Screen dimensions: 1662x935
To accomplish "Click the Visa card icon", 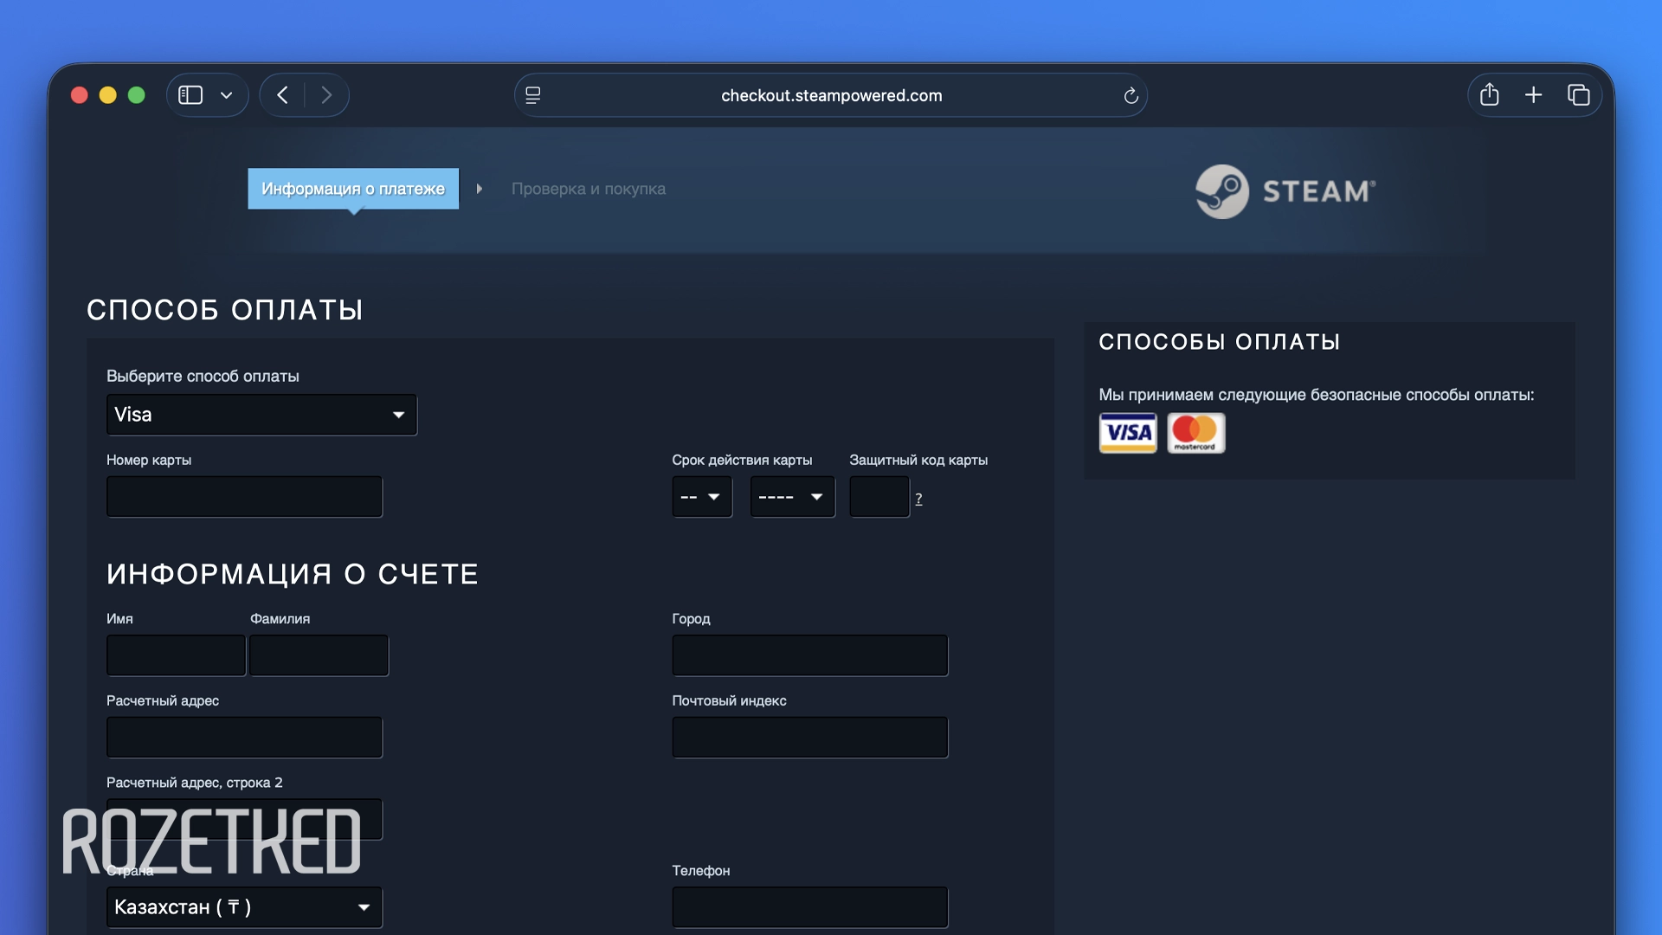I will pos(1127,433).
